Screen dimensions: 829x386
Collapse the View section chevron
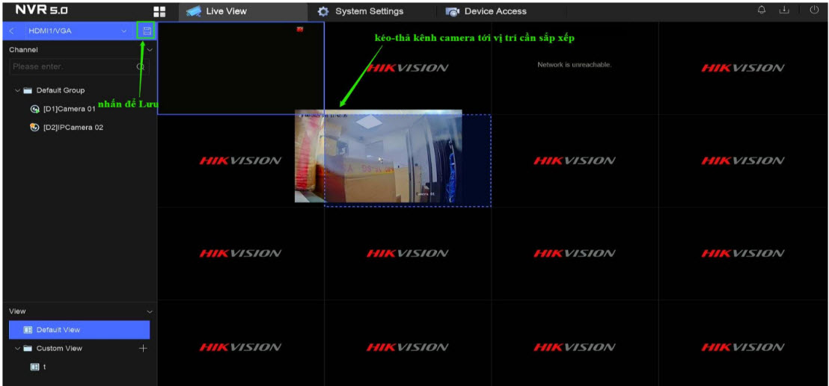tap(150, 311)
